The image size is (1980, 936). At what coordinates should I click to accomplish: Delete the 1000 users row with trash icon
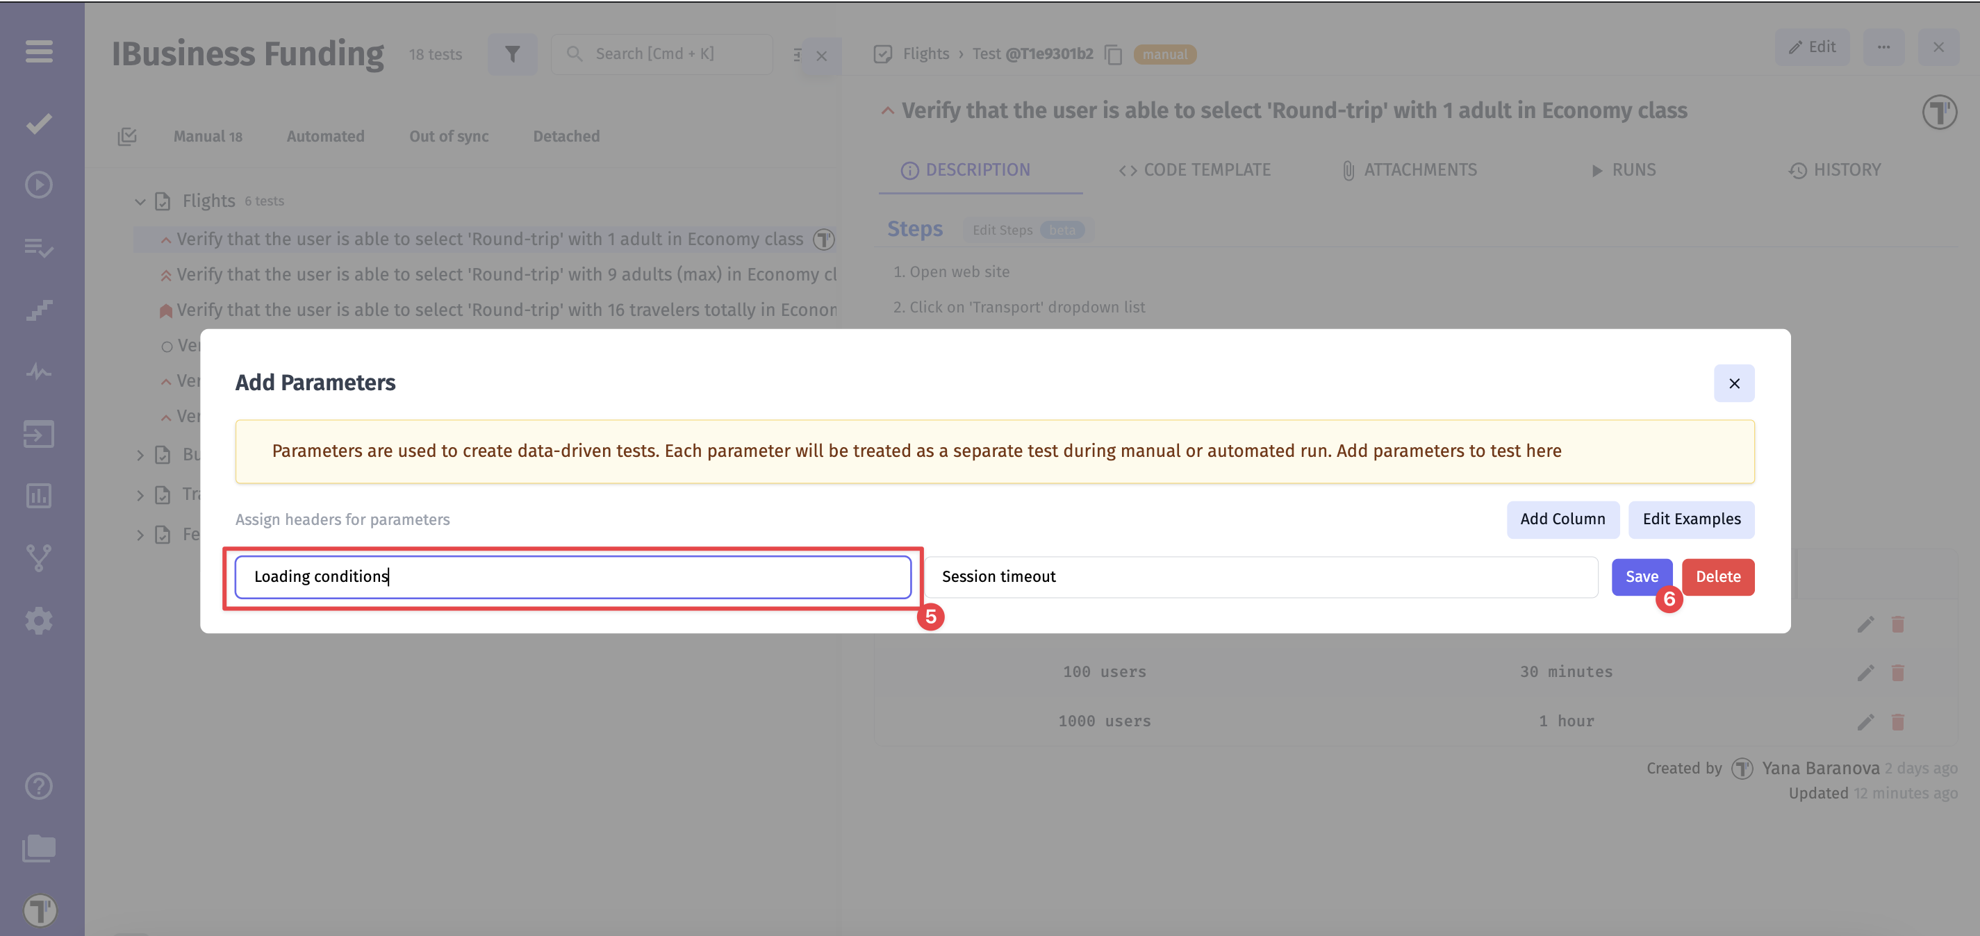pyautogui.click(x=1897, y=721)
